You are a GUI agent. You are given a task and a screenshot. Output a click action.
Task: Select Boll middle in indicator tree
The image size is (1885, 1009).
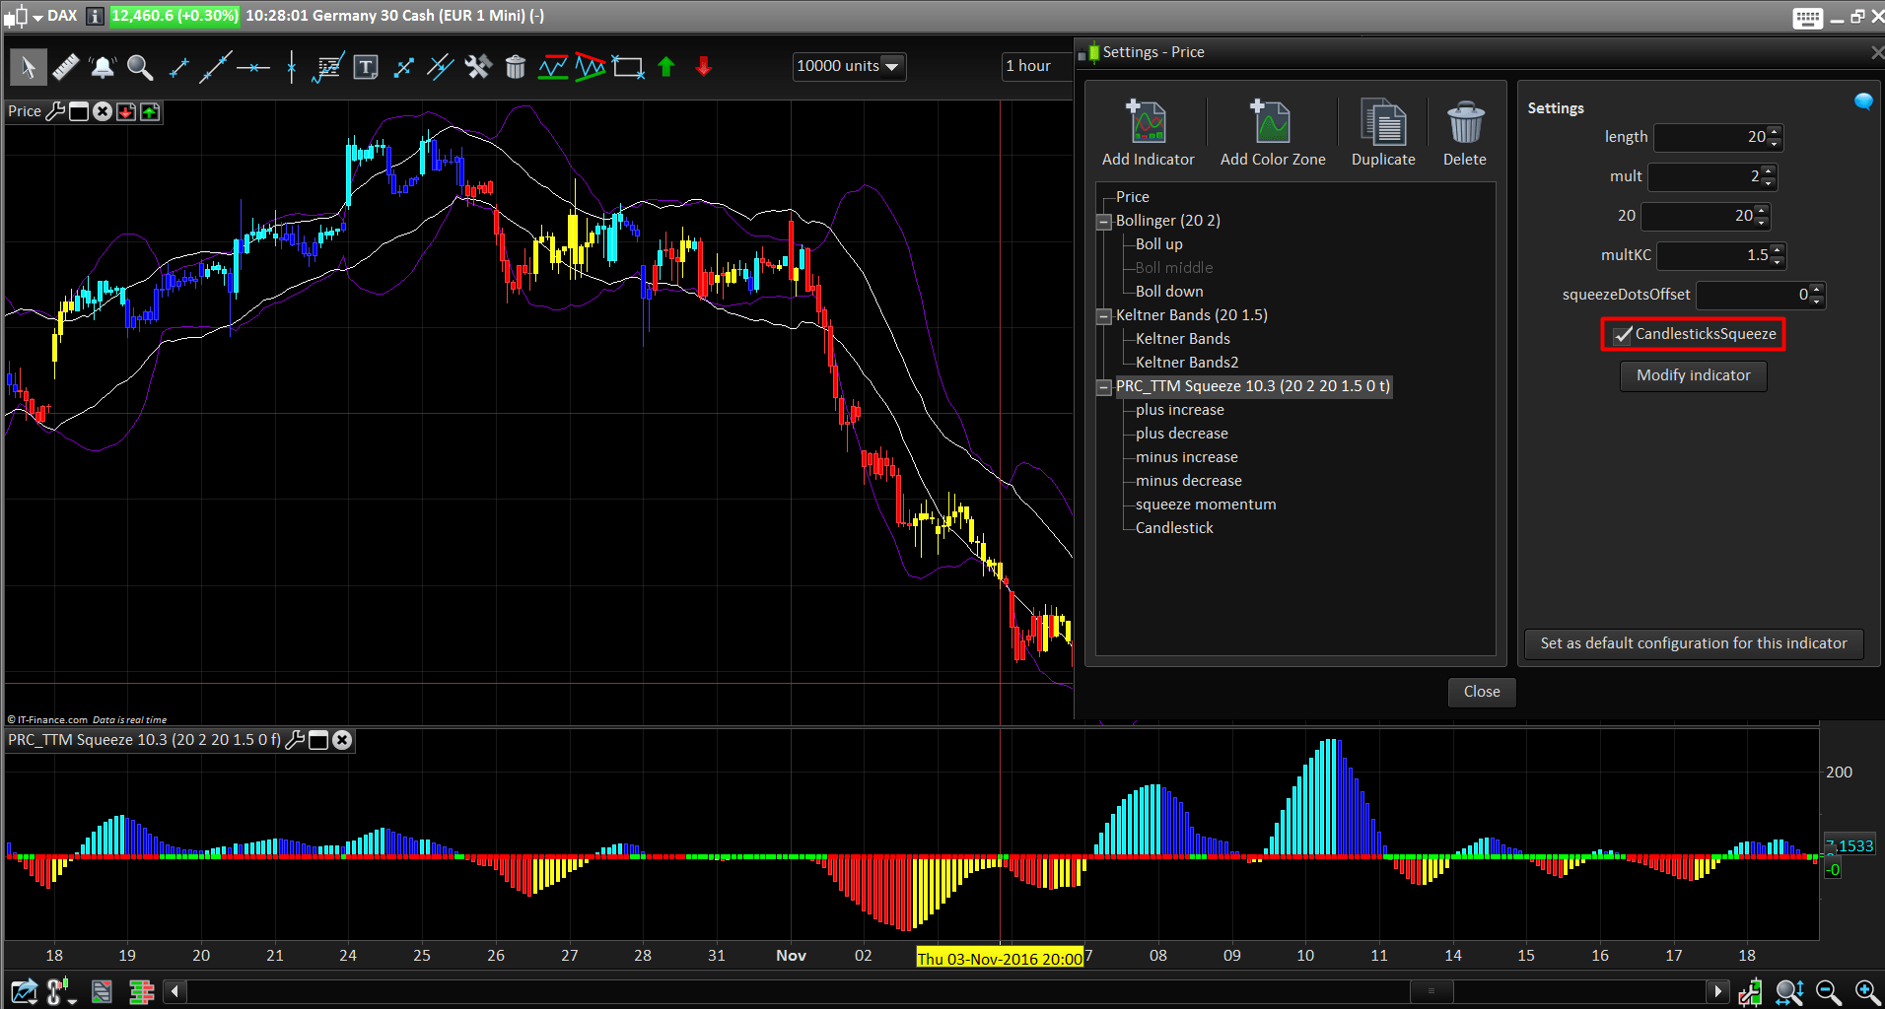pyautogui.click(x=1174, y=268)
